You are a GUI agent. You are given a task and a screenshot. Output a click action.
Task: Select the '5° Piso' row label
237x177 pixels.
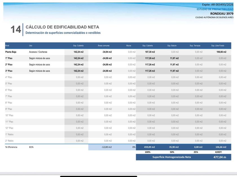[x=9, y=83]
